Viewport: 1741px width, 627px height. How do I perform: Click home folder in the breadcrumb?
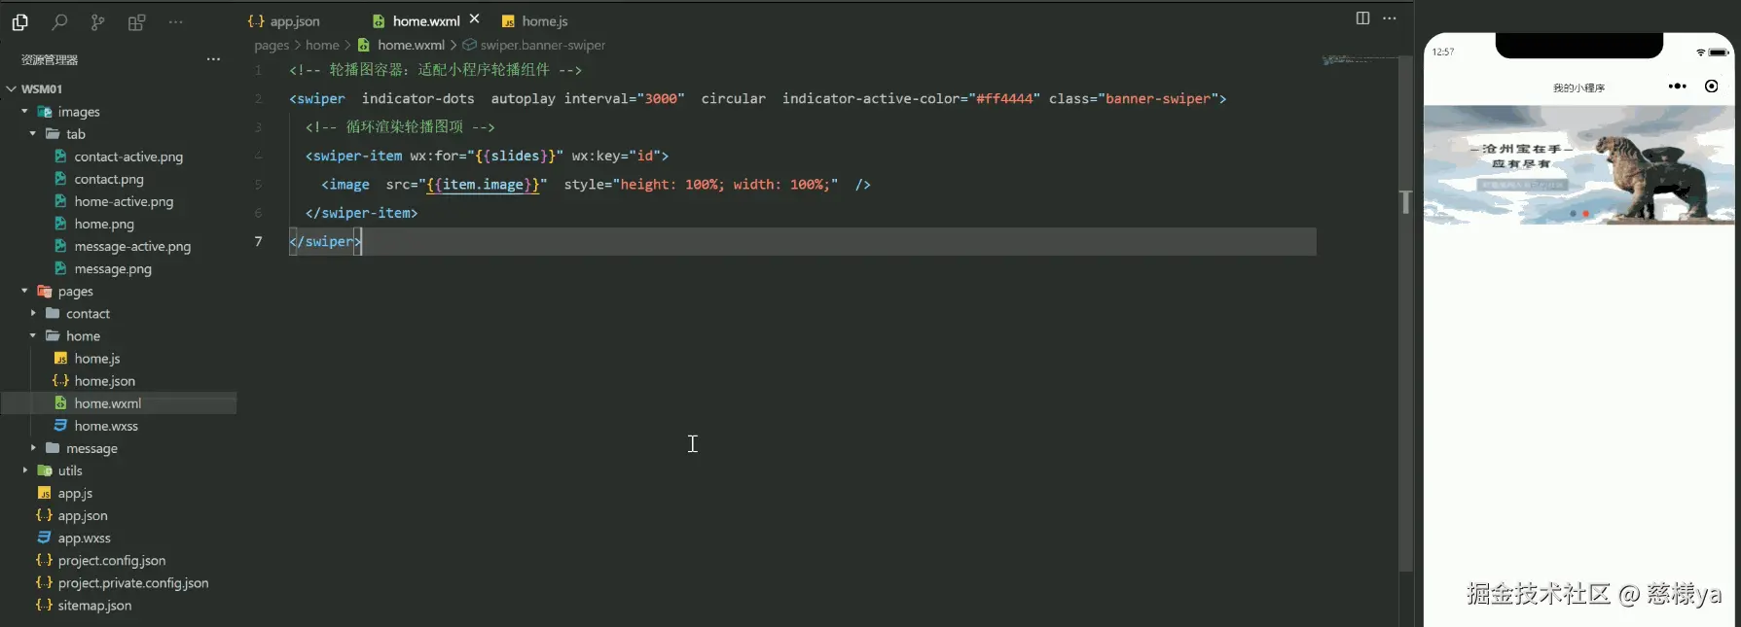pos(322,46)
